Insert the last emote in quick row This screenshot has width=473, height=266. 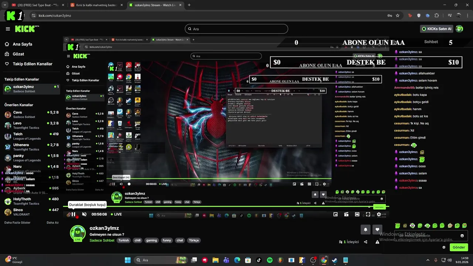(465, 226)
